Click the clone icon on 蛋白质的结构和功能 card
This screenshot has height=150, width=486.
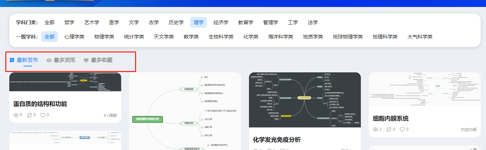(x=30, y=115)
